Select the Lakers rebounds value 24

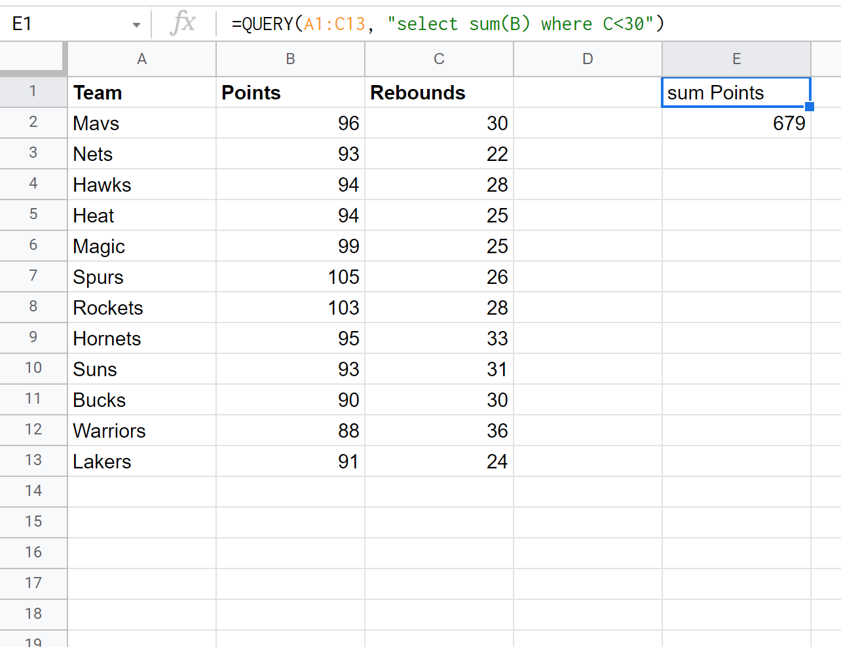[x=439, y=461]
